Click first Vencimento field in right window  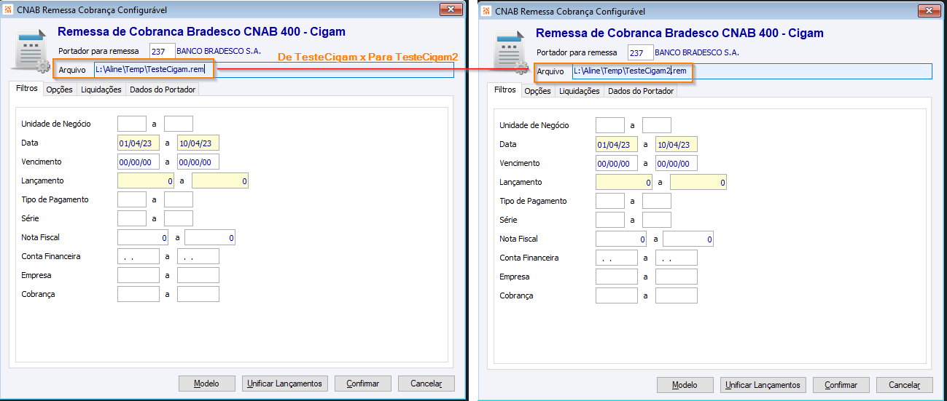[617, 164]
